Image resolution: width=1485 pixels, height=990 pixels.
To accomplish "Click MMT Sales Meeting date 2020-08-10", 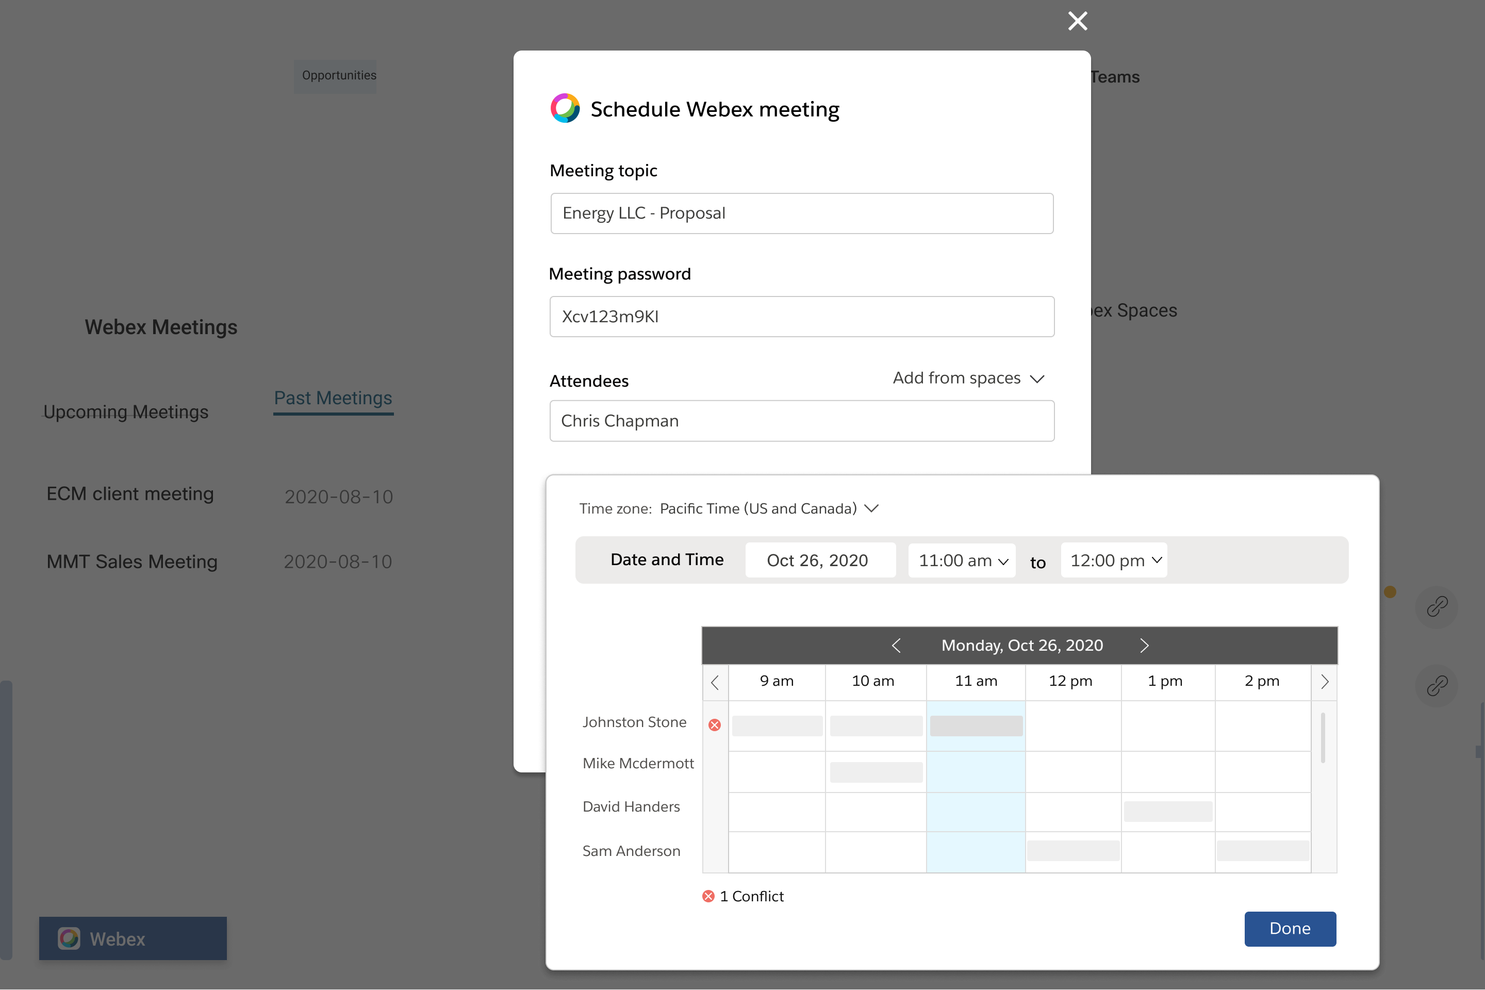I will click(338, 562).
